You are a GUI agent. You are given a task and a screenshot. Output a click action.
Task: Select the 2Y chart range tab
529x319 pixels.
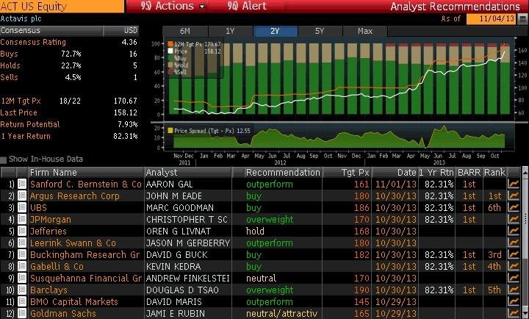(275, 31)
